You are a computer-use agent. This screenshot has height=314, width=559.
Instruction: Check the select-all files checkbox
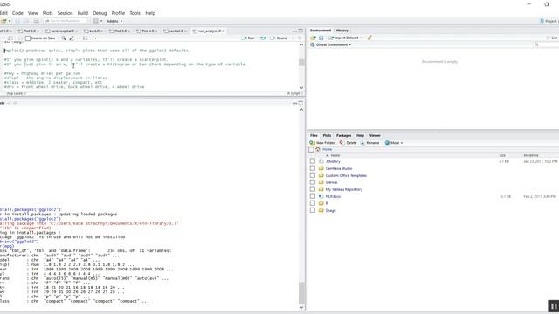(x=311, y=149)
